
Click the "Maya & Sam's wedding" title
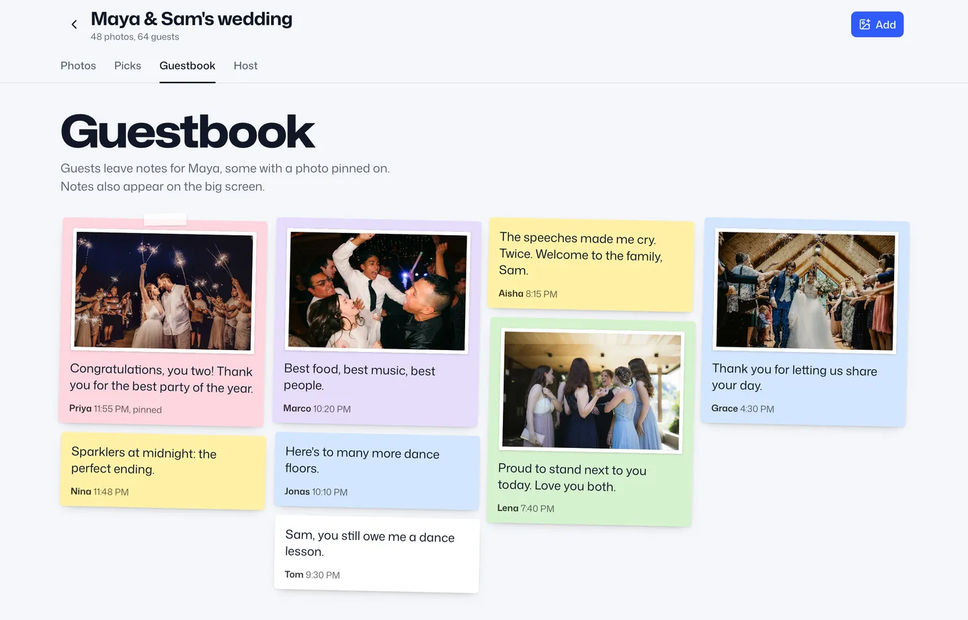coord(192,19)
